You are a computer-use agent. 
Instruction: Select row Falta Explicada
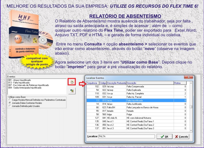tap(136, 90)
